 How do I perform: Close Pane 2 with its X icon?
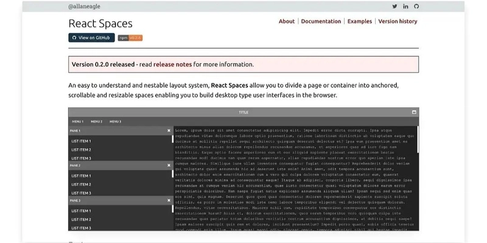(x=169, y=165)
